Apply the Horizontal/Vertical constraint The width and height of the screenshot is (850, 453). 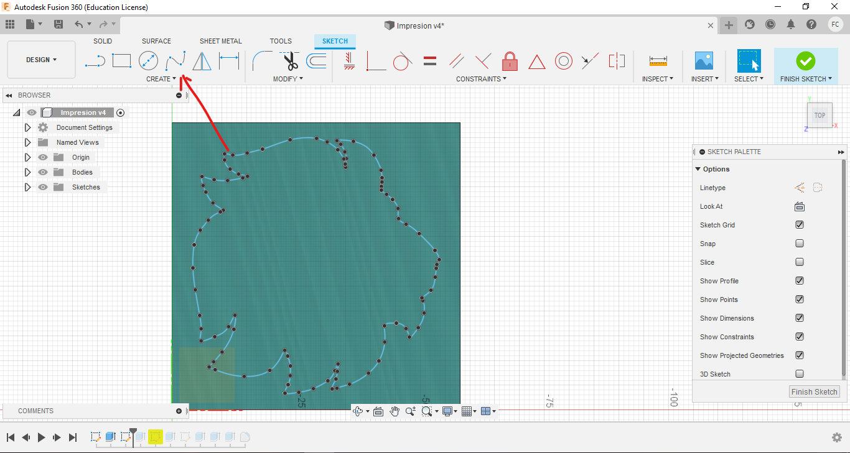(349, 60)
